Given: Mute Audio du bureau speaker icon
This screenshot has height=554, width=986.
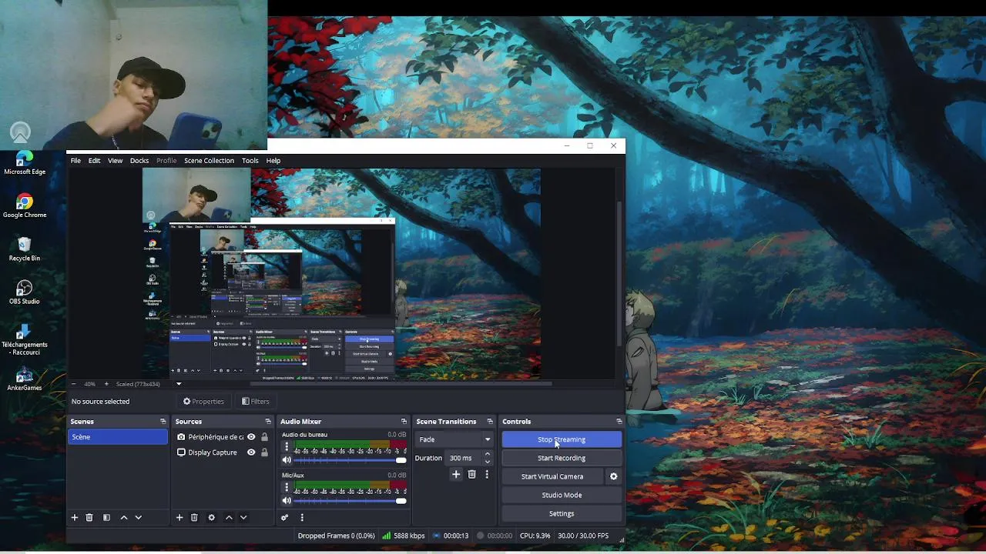Looking at the screenshot, I should [x=287, y=460].
